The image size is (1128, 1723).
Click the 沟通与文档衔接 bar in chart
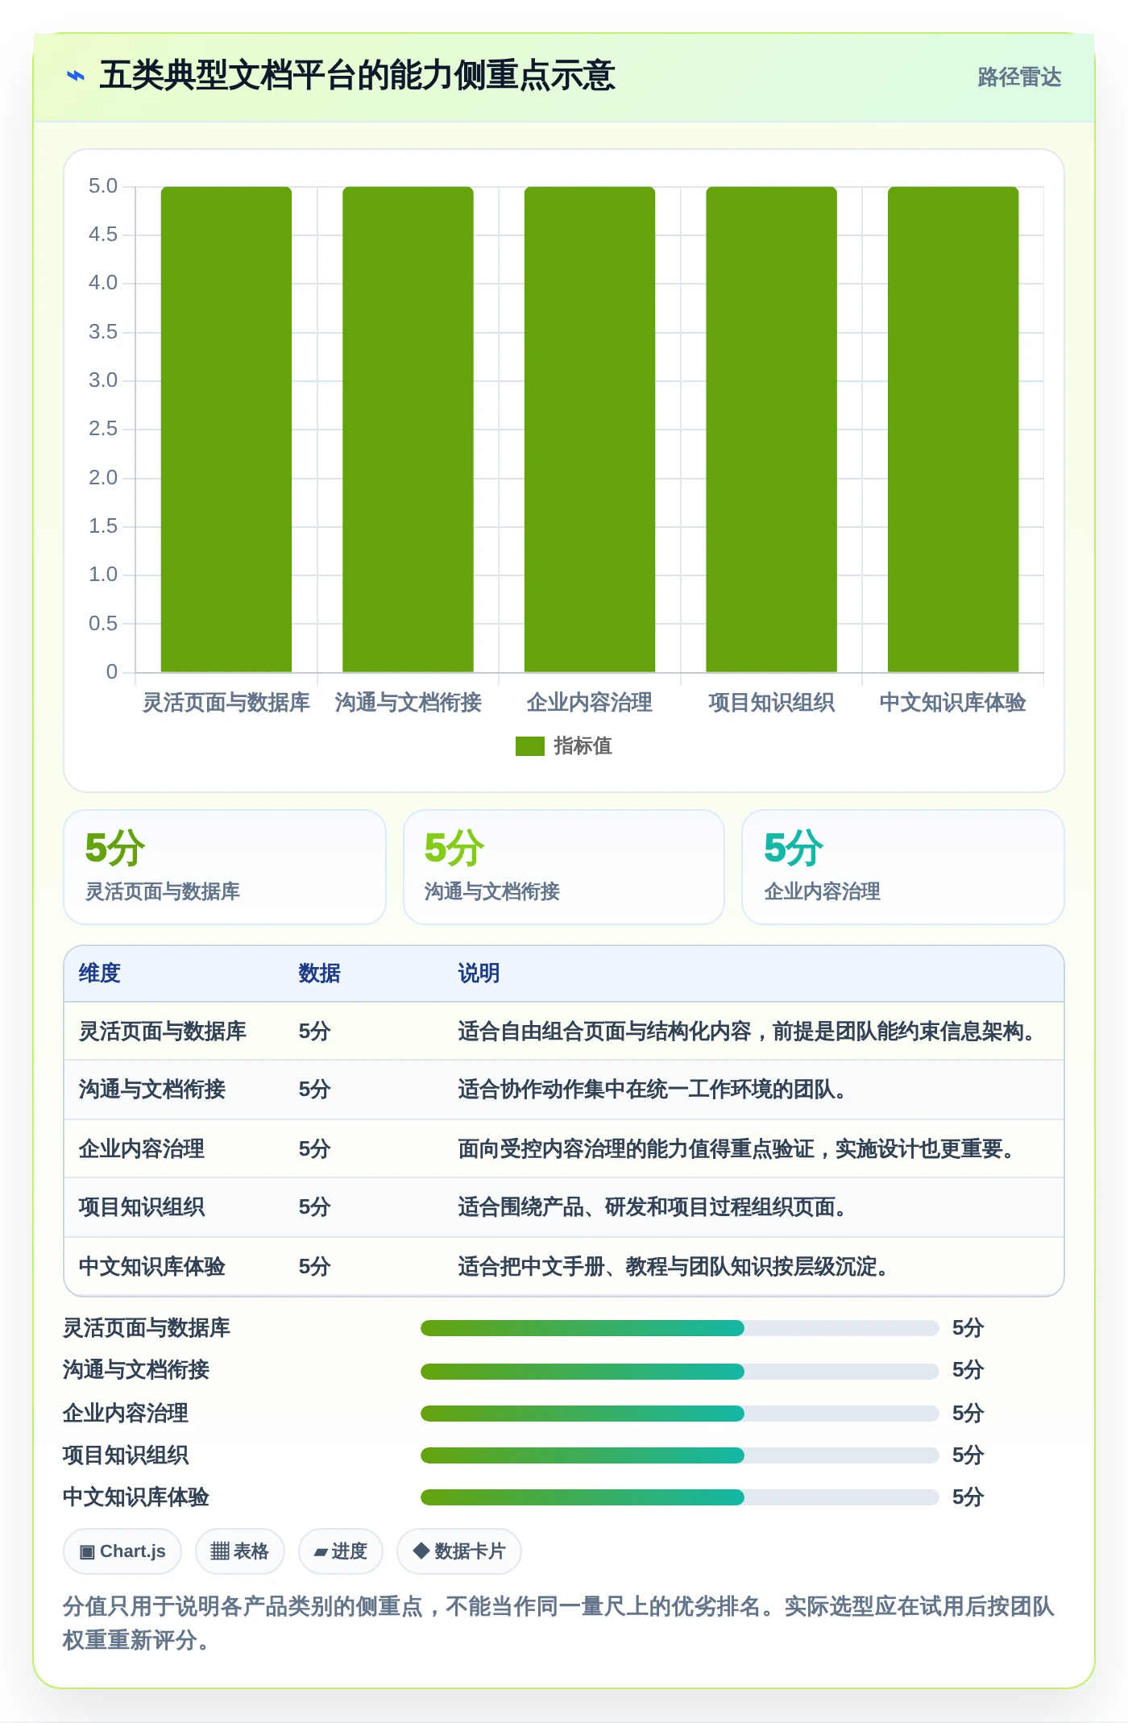click(x=408, y=429)
